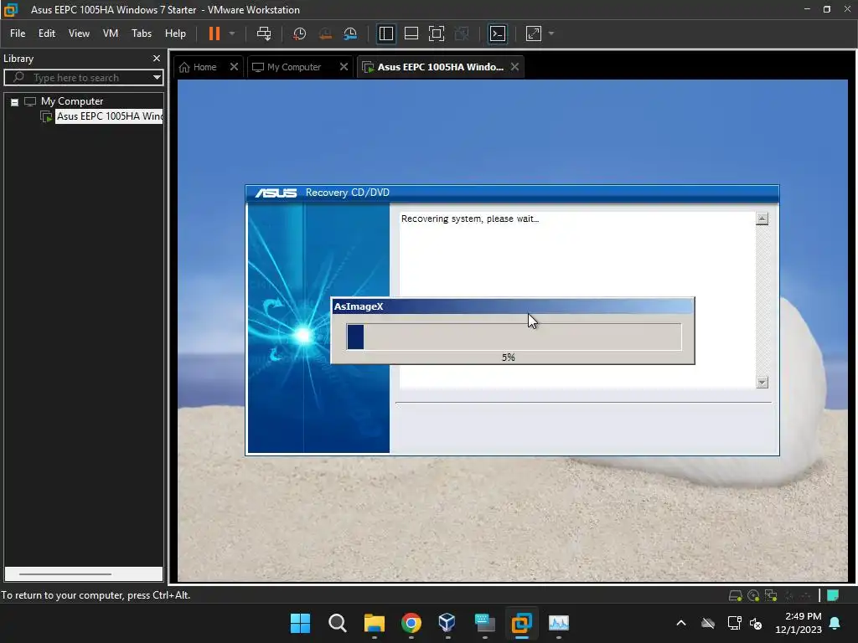Switch to the My Computer tab
Screen dimensions: 858x643
point(287,67)
